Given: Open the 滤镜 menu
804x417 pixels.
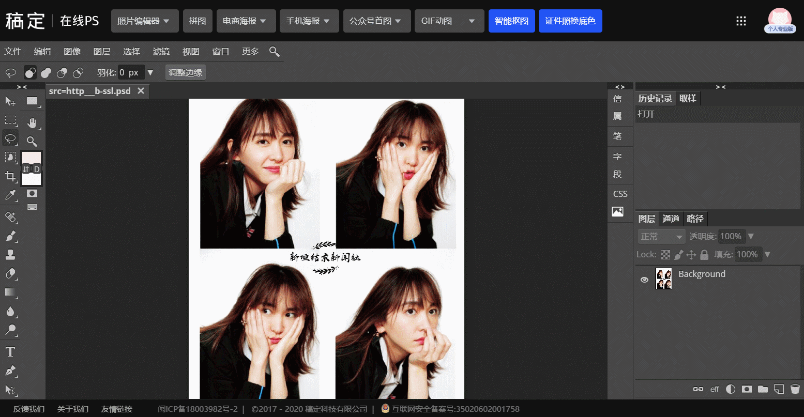Looking at the screenshot, I should (x=161, y=51).
